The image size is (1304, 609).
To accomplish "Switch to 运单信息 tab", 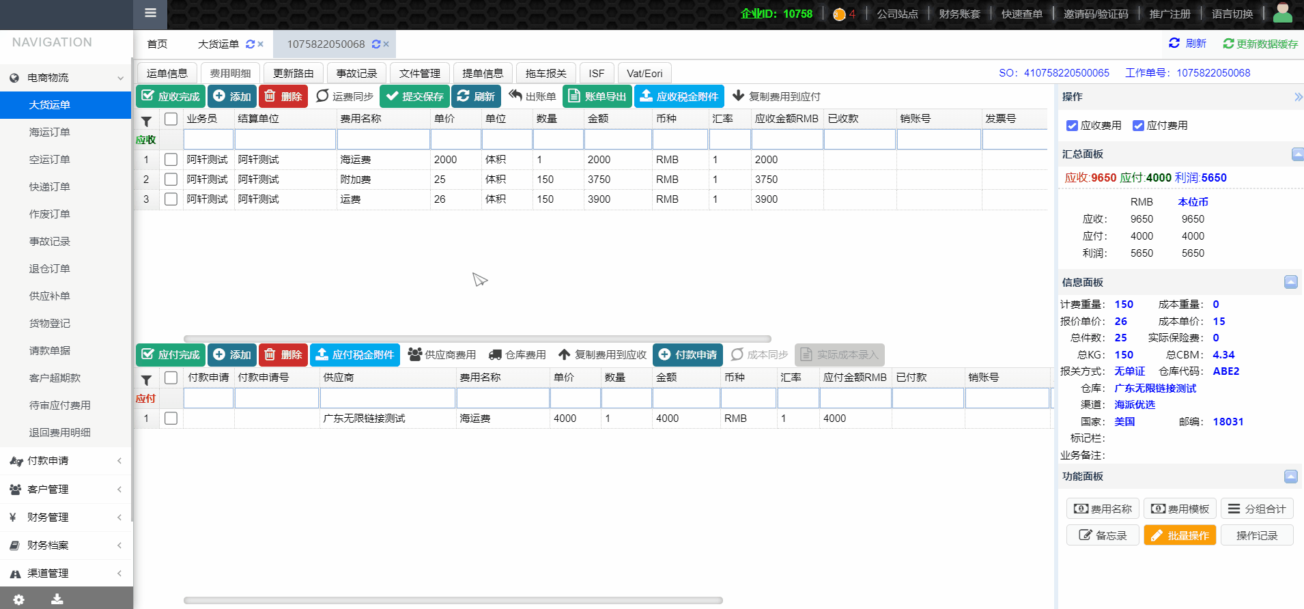I will click(x=167, y=73).
